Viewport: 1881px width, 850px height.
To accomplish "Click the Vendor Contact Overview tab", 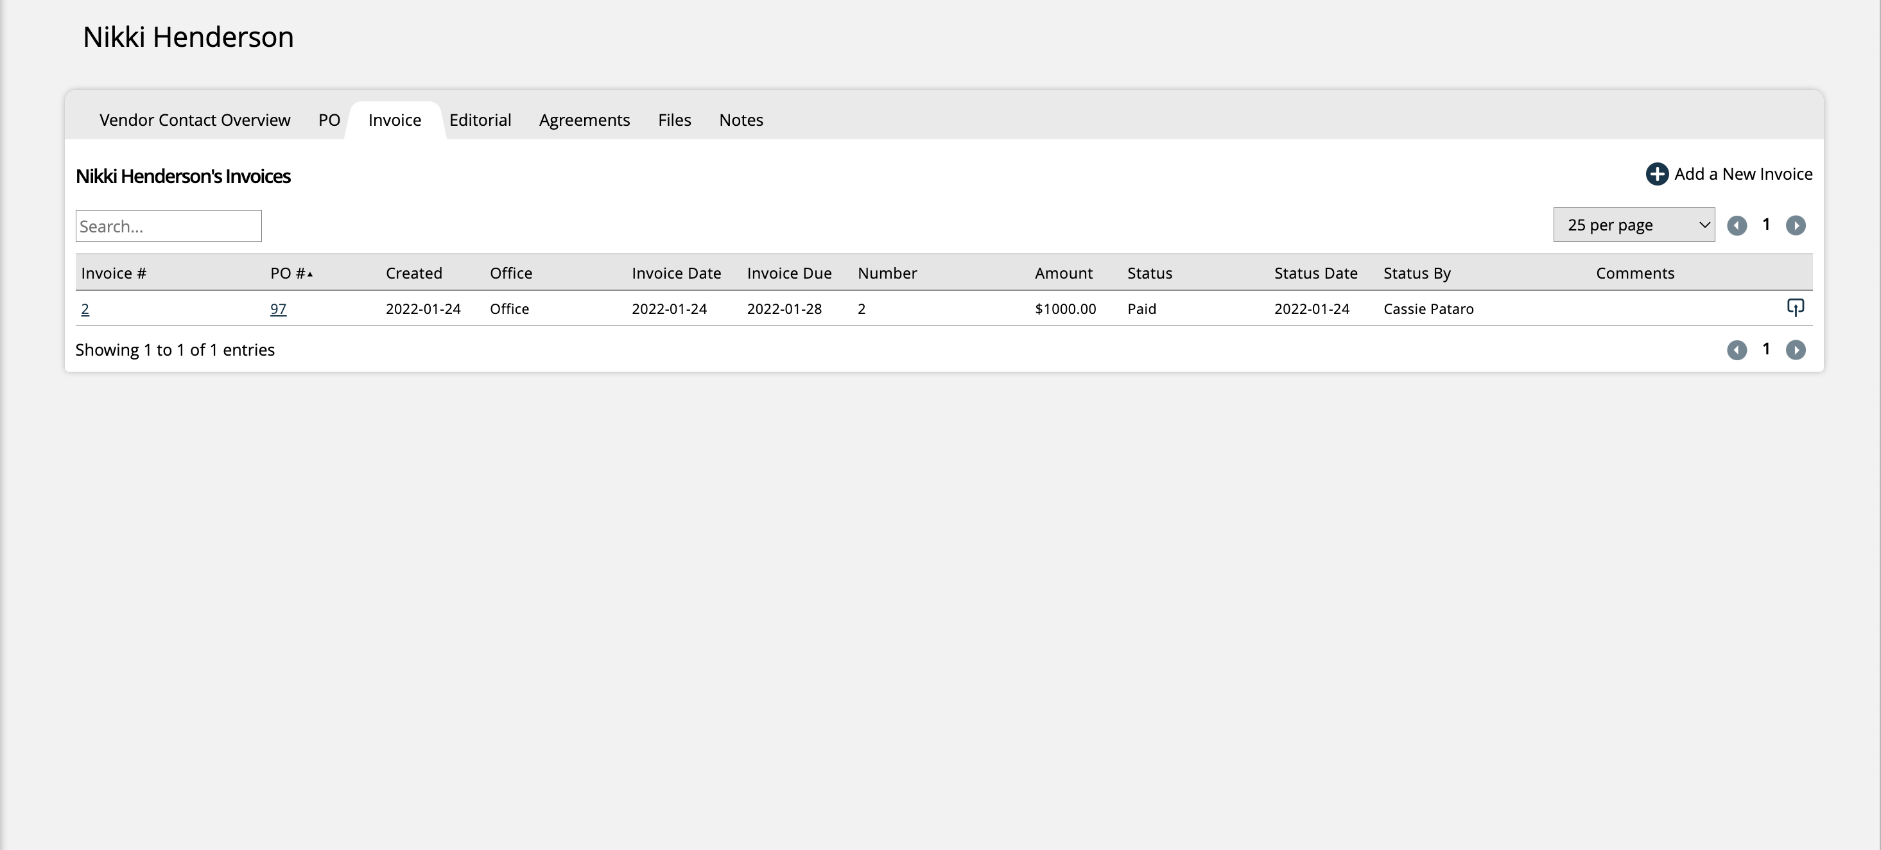I will point(196,119).
